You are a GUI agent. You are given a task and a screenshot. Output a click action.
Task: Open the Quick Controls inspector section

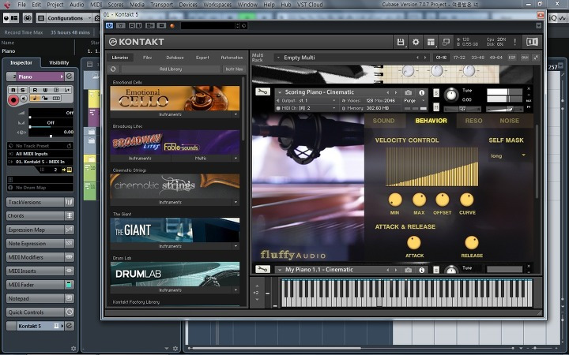point(40,312)
